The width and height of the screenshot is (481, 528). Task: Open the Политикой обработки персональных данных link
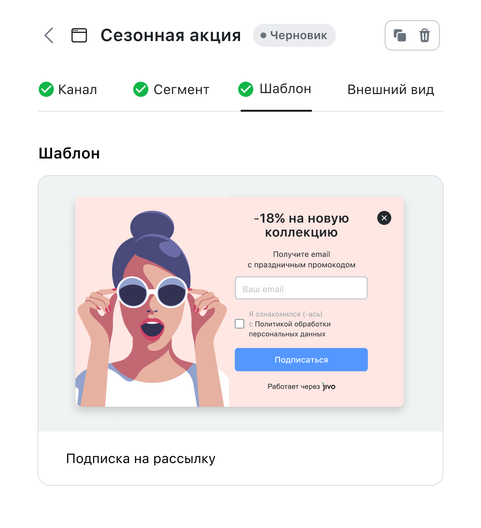(x=290, y=329)
